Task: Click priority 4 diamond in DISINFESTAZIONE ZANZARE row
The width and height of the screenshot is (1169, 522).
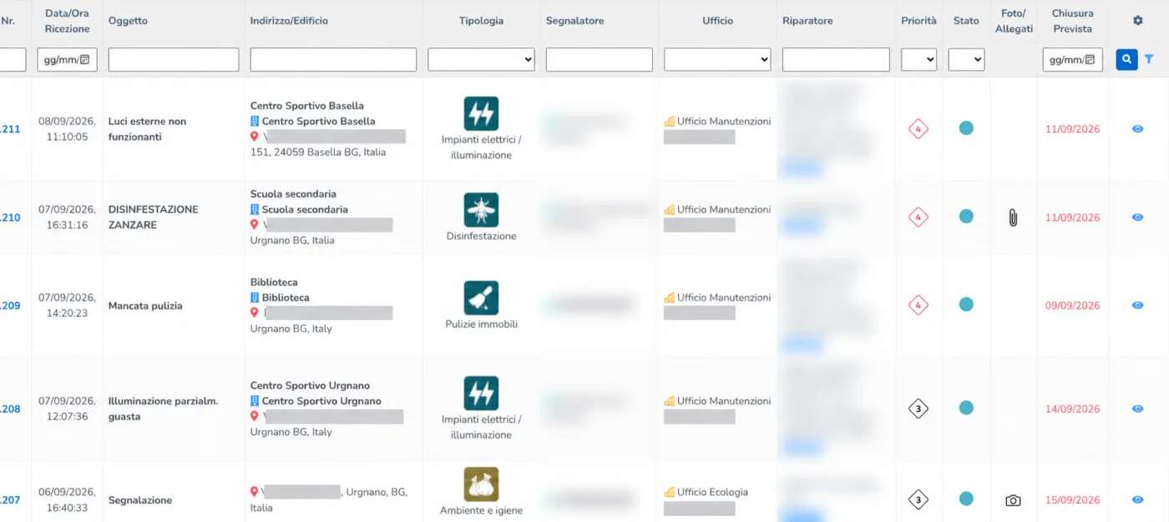Action: pyautogui.click(x=918, y=218)
